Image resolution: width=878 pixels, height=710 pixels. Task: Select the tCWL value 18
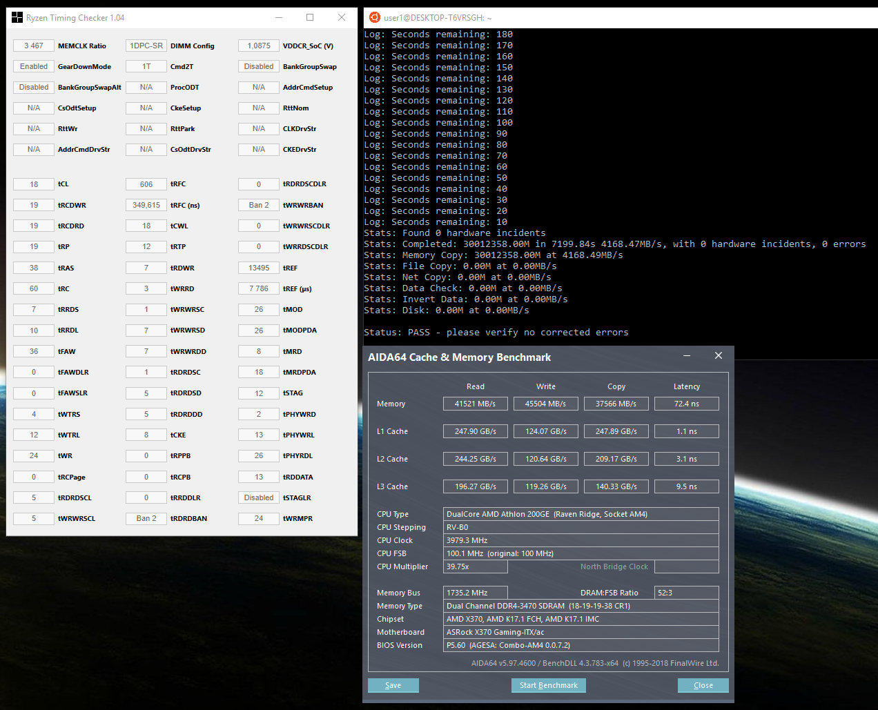(x=146, y=226)
